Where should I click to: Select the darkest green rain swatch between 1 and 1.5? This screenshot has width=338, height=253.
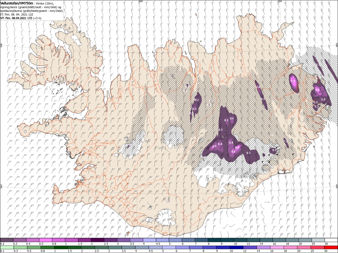pos(61,247)
